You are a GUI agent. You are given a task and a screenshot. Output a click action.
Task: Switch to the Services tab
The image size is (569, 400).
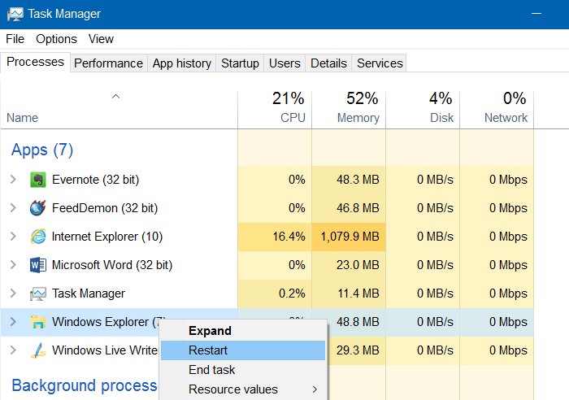click(380, 63)
